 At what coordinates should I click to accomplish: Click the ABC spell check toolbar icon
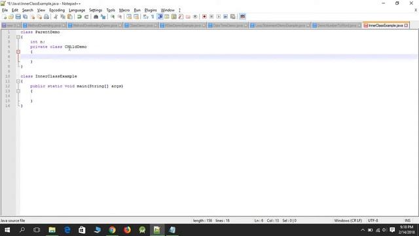coord(242,16)
